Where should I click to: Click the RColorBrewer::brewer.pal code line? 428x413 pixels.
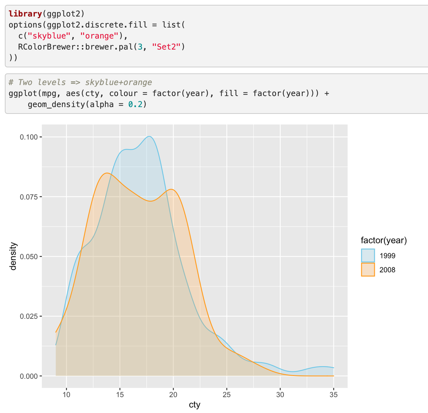click(x=102, y=47)
